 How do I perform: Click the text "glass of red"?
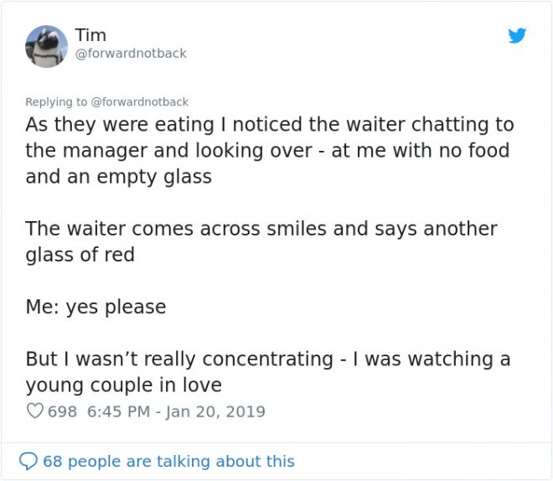[x=80, y=255]
